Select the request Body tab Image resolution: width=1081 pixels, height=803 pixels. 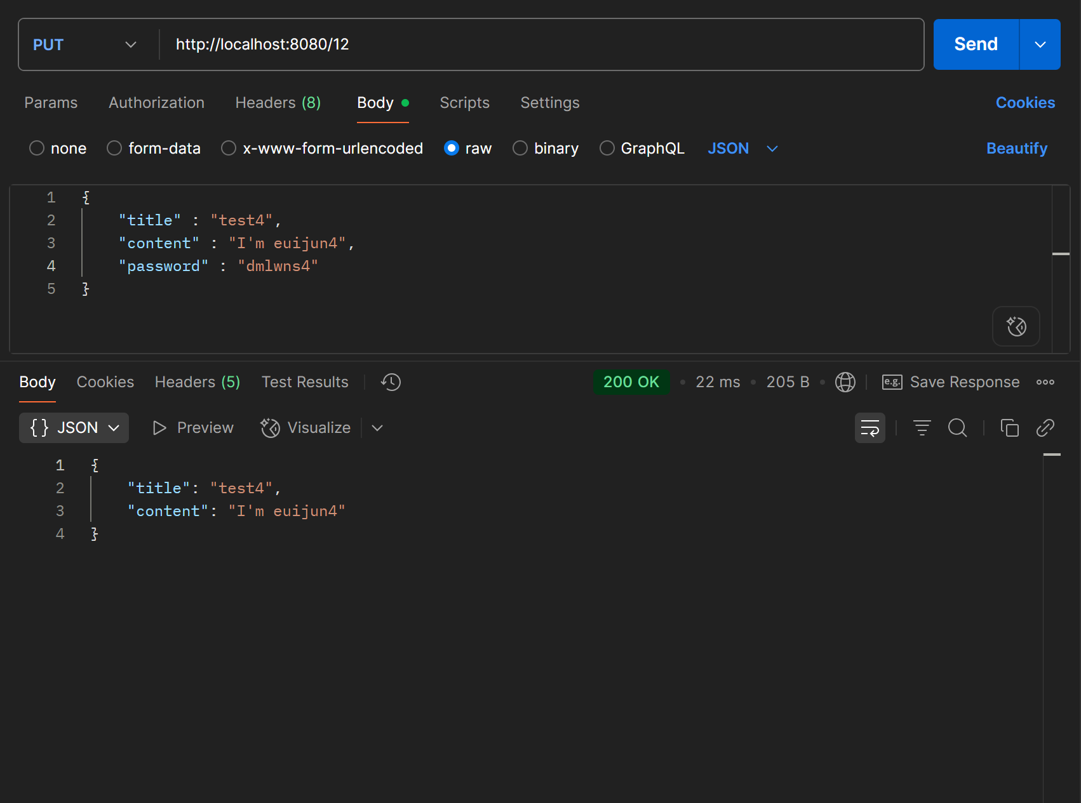click(x=382, y=103)
